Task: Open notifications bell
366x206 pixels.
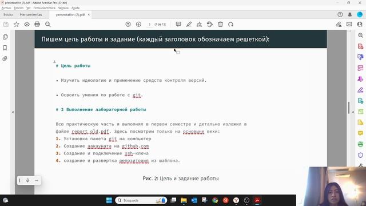Action: point(349,14)
